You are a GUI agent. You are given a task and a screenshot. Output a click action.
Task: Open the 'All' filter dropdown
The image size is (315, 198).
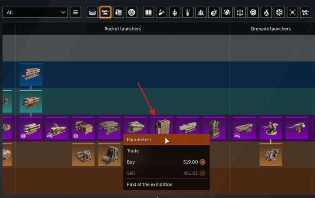35,13
